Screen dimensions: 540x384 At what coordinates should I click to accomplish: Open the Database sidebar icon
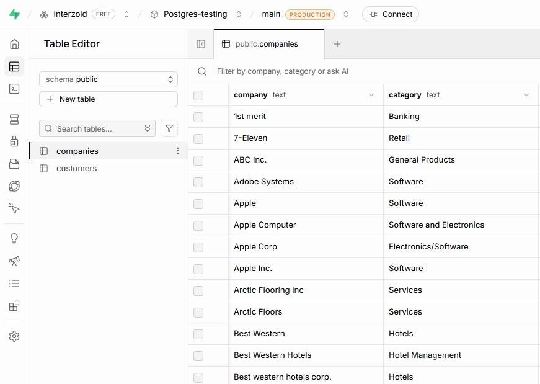(14, 119)
